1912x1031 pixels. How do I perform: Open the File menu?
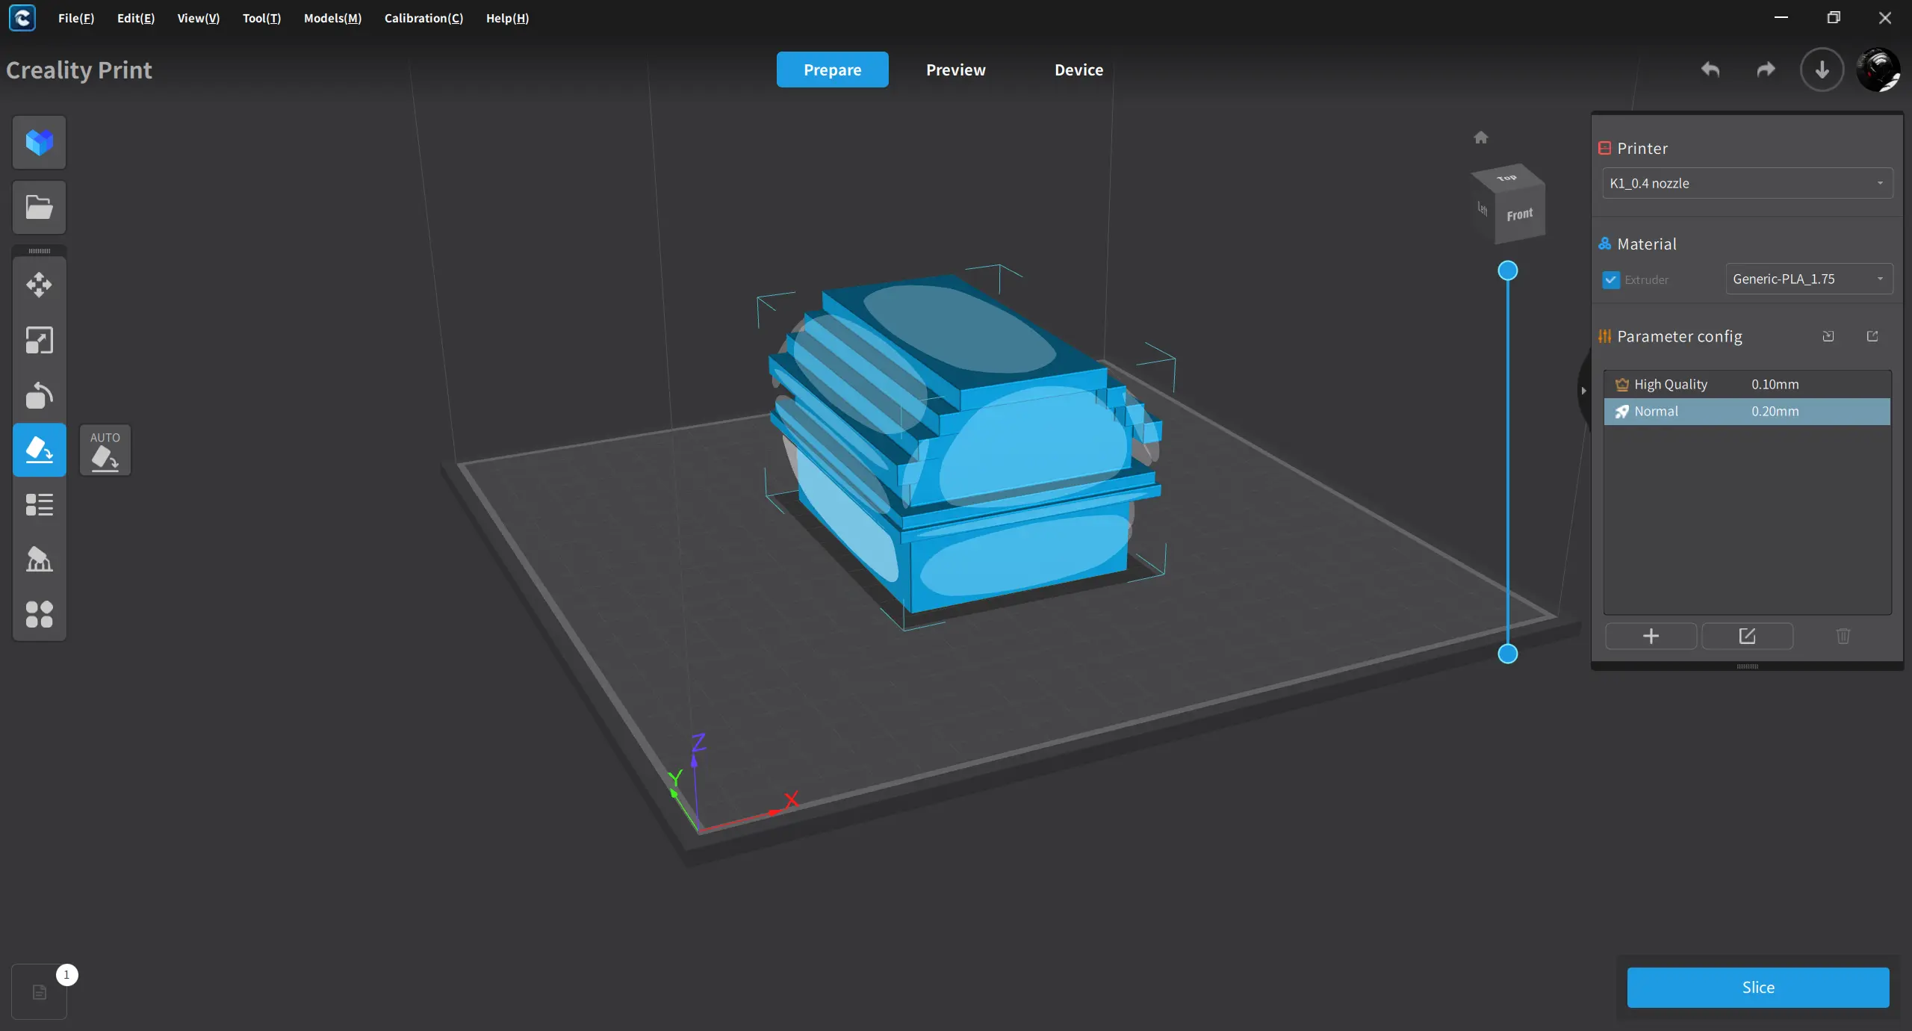click(x=76, y=18)
